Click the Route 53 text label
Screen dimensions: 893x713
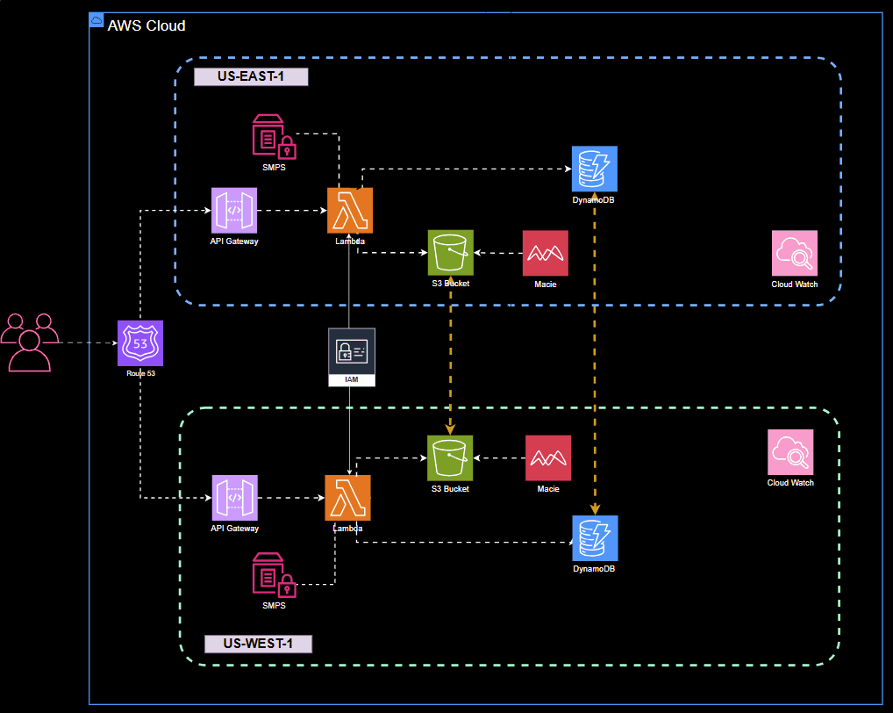[x=140, y=373]
